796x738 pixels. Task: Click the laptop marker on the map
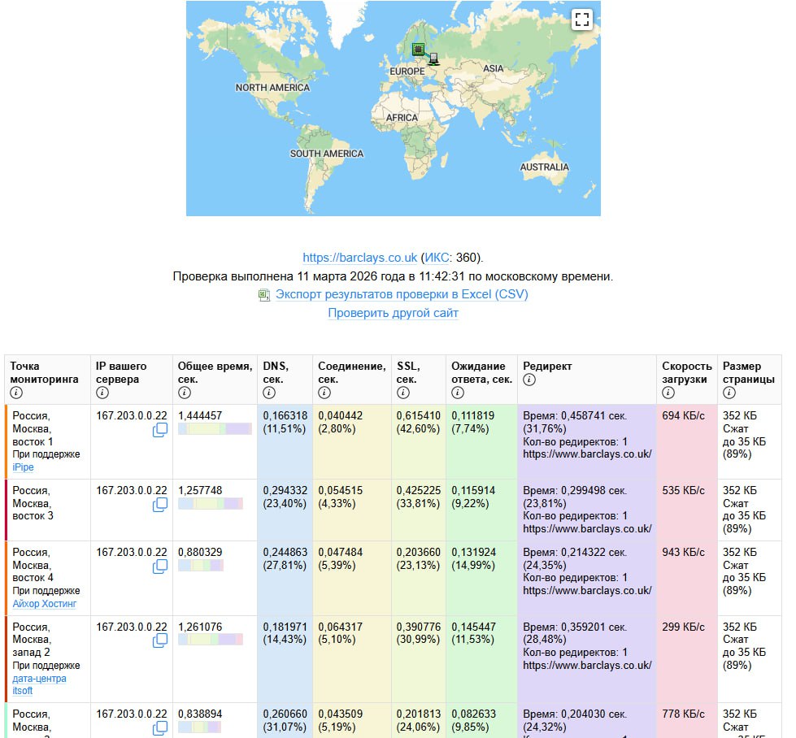(x=434, y=59)
